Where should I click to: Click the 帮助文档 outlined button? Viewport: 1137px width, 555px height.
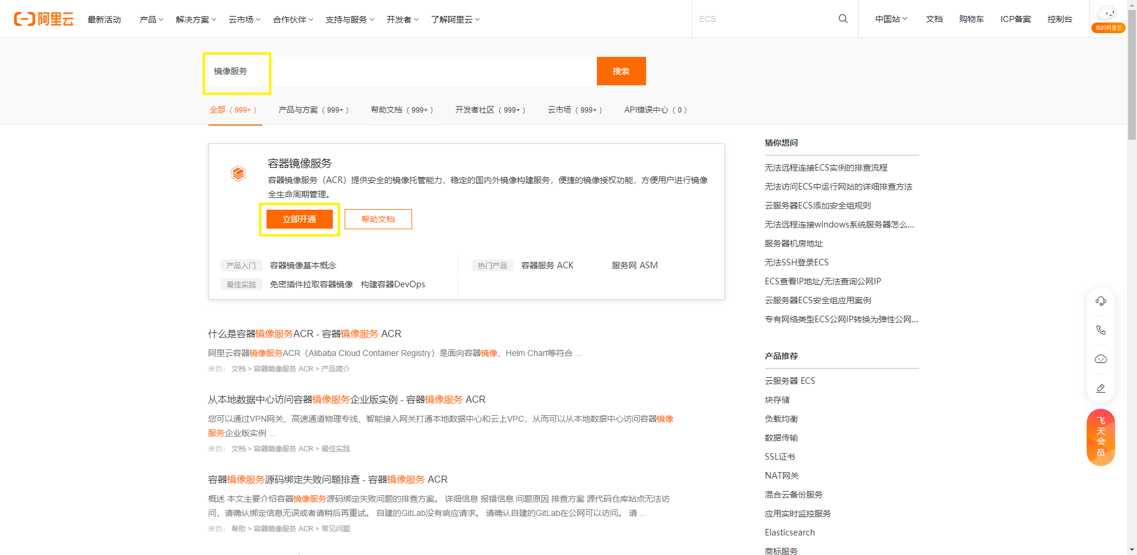click(378, 219)
